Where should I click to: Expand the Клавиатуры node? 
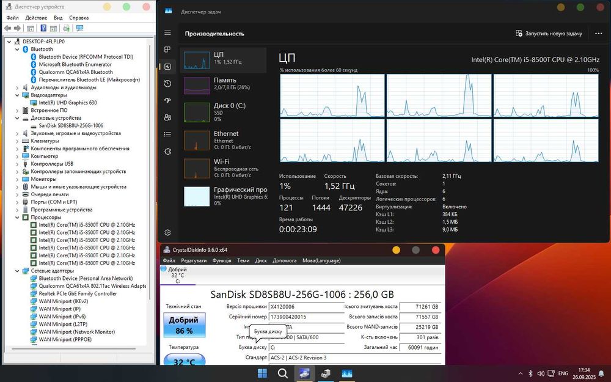[x=17, y=141]
